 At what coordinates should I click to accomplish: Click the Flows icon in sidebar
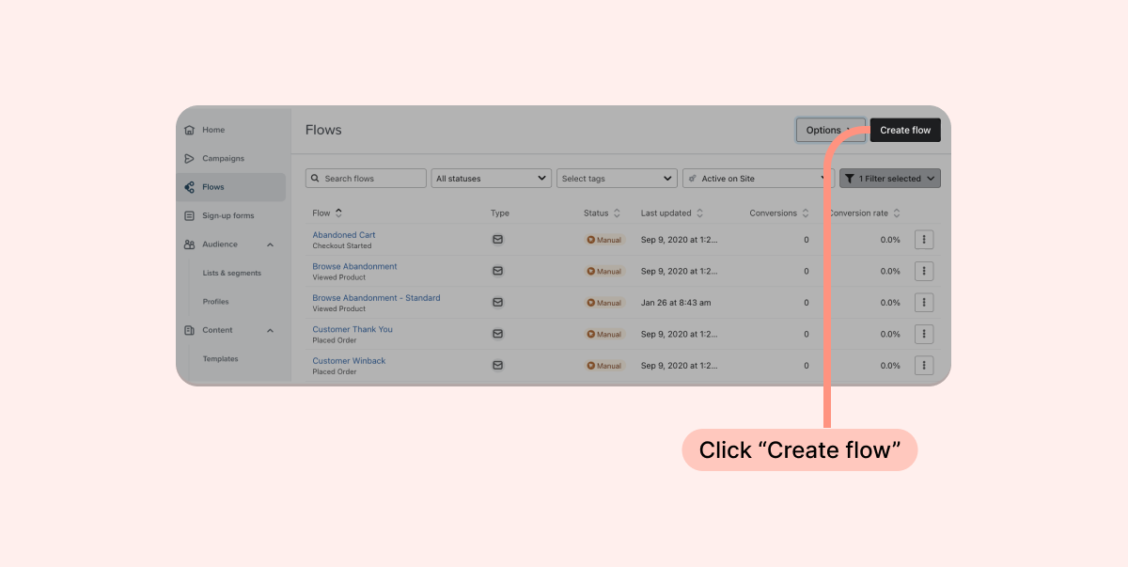pyautogui.click(x=190, y=187)
